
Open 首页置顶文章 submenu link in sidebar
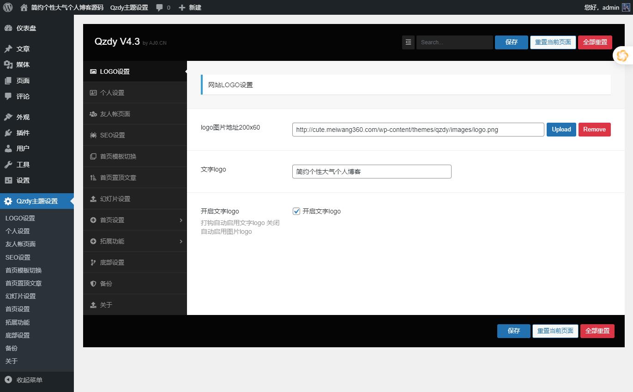[x=24, y=283]
